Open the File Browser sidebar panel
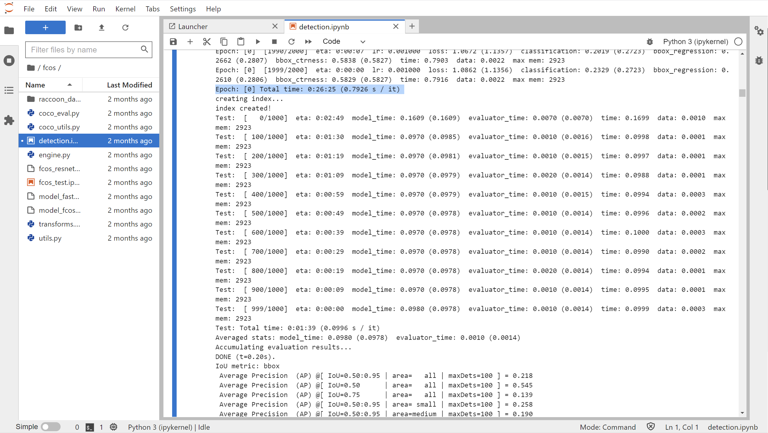Screen dimensions: 768x433 click(x=9, y=30)
